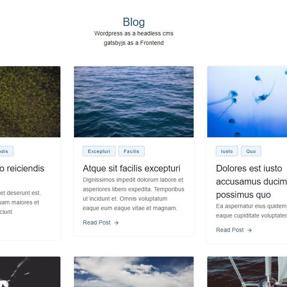Viewport: 287px width, 287px height.
Task: Open the ocean waves post thumbnail
Action: coord(134,102)
